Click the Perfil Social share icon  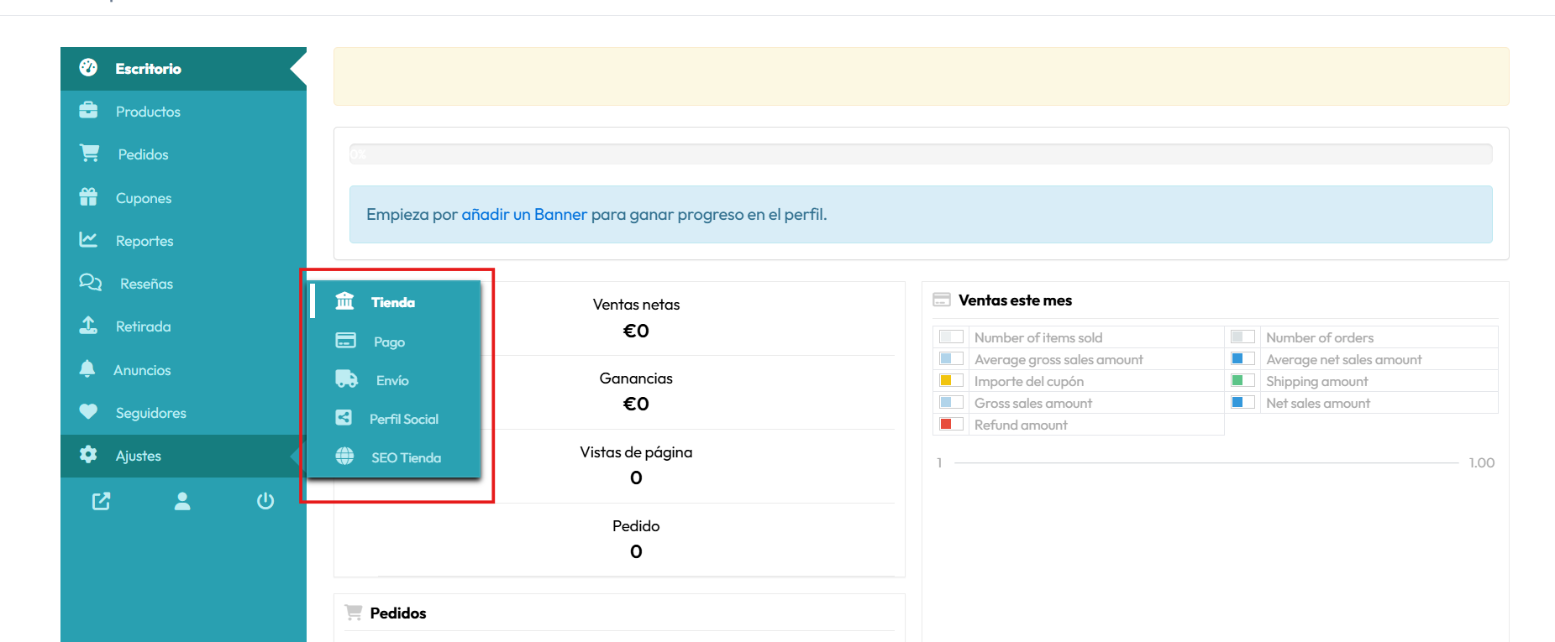[x=344, y=418]
